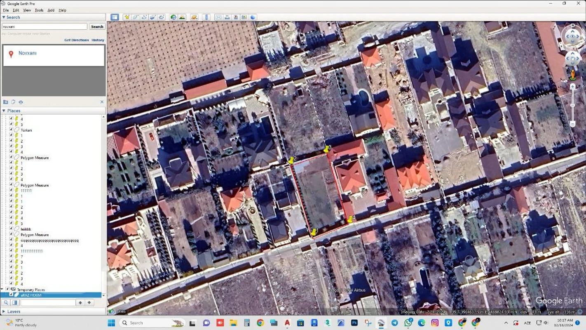Select the Add Polygon tool
This screenshot has height=330, width=586.
(x=136, y=17)
